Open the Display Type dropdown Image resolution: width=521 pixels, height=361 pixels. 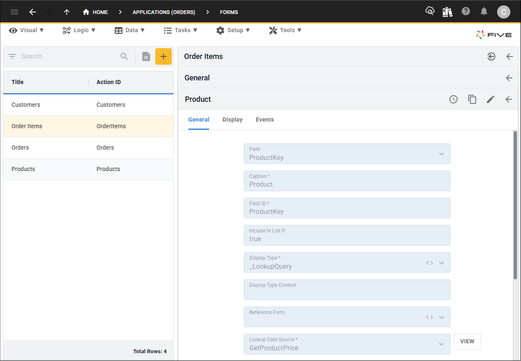441,263
